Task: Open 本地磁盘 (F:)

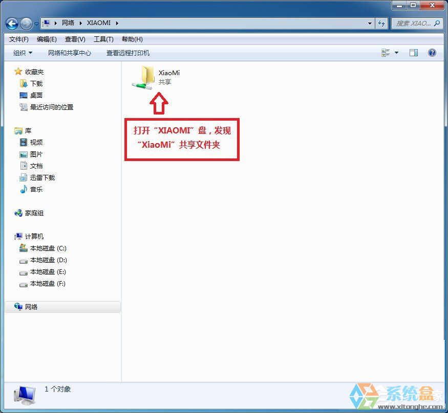Action: point(48,284)
